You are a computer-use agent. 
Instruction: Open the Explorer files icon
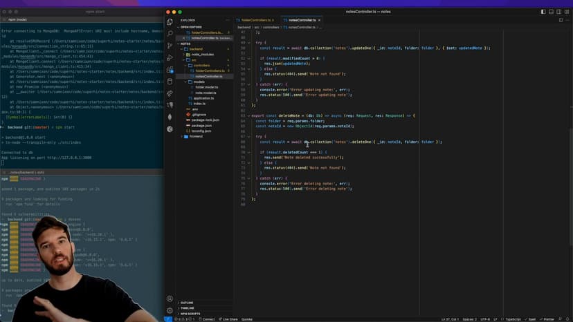coord(170,21)
